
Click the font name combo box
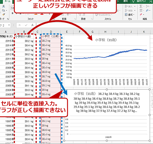(x=12, y=8)
